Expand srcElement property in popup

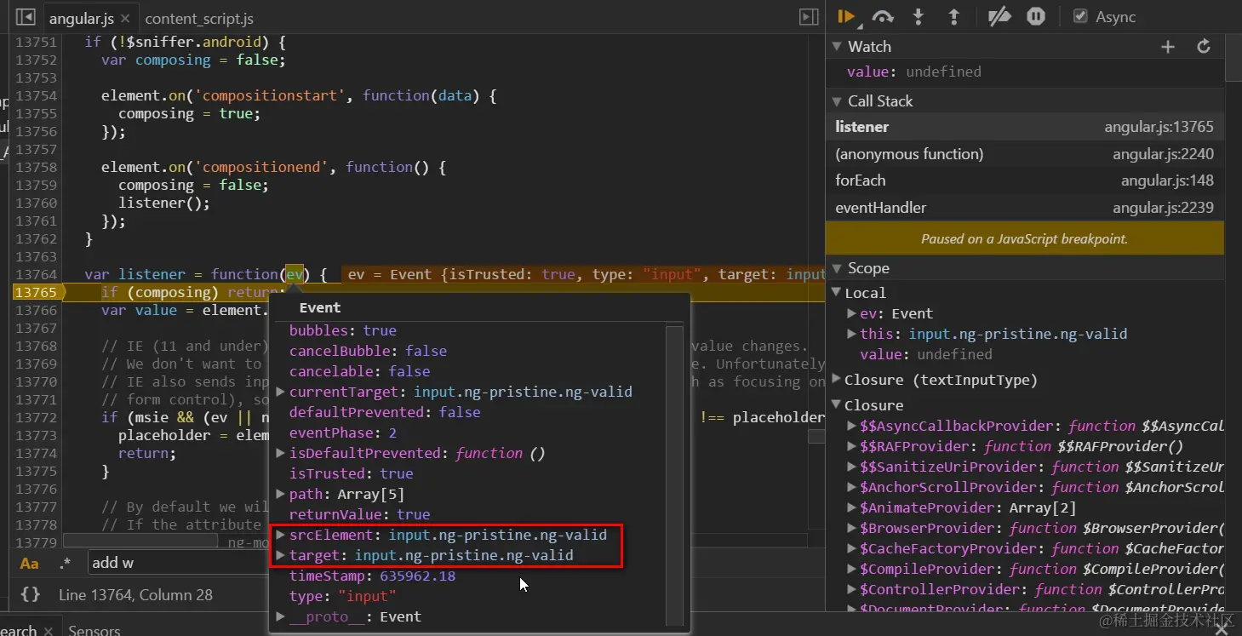281,535
